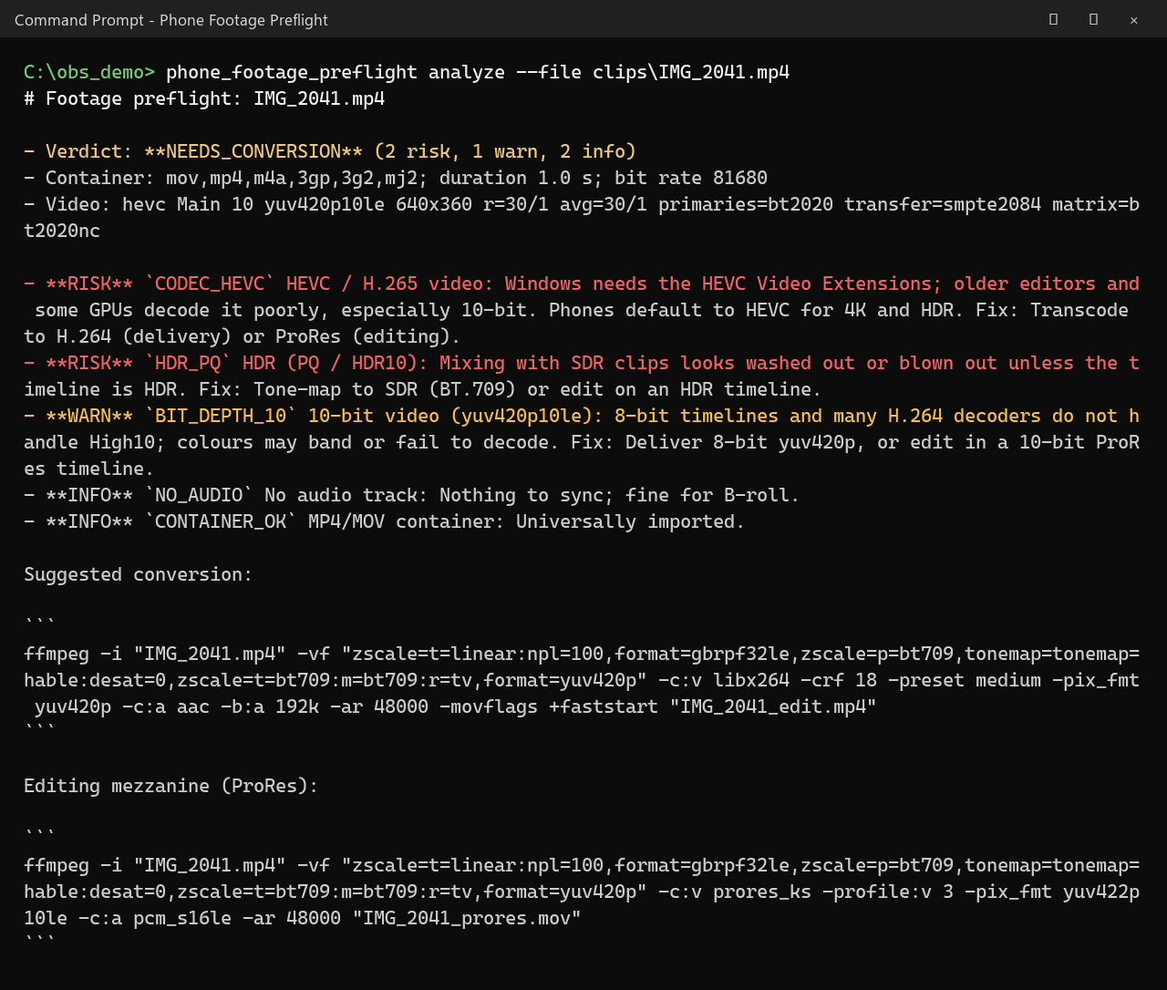Click the title 'Command Prompt - Phone Footage Preflight'
This screenshot has width=1167, height=990.
coord(171,20)
